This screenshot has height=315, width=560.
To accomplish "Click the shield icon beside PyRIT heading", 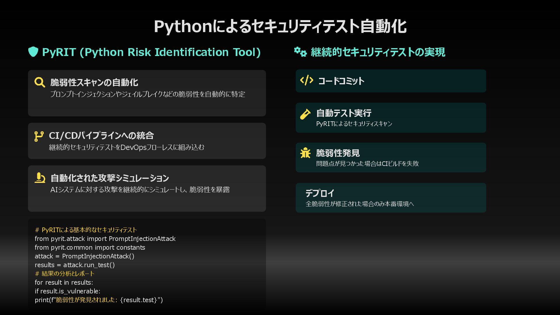I will 33,52.
